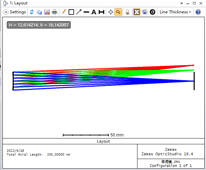The height and width of the screenshot is (170, 206).
Task: Toggle the magnifier zoom tool
Action: [x=118, y=12]
